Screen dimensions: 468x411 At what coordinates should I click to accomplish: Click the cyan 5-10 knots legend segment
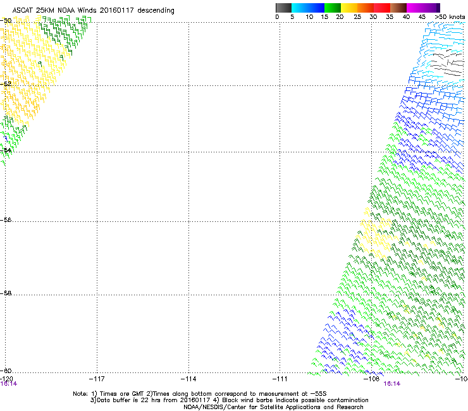point(300,8)
